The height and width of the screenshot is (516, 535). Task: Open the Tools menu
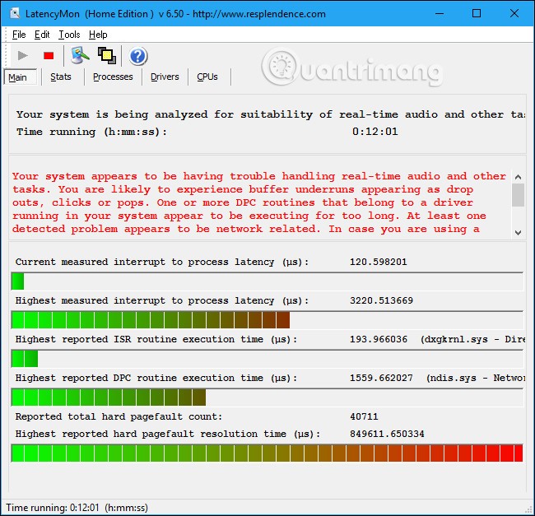click(69, 35)
